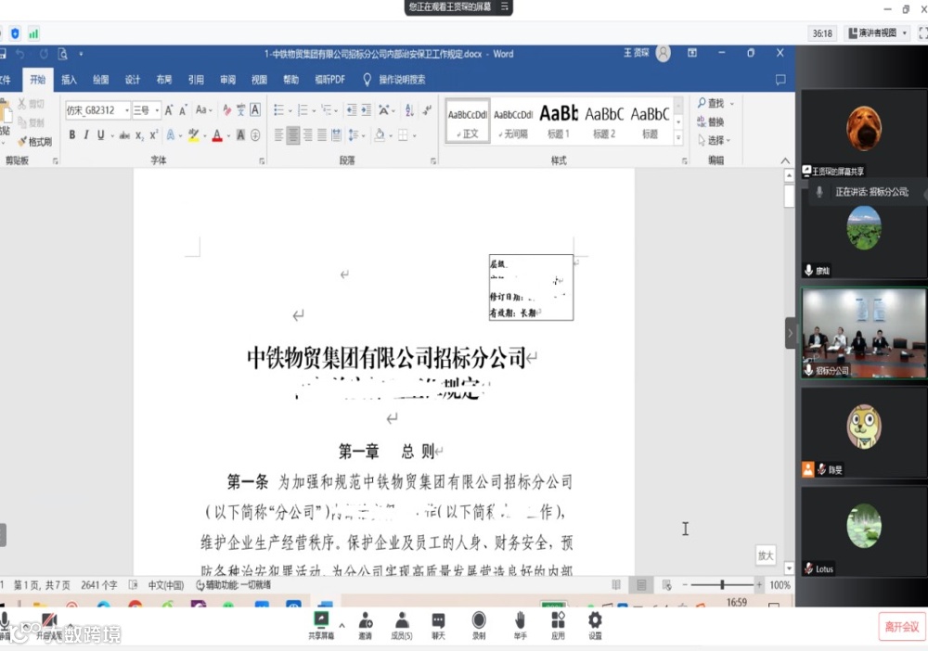Image resolution: width=928 pixels, height=651 pixels.
Task: Open the Layout (布局) ribbon tab
Action: click(164, 80)
